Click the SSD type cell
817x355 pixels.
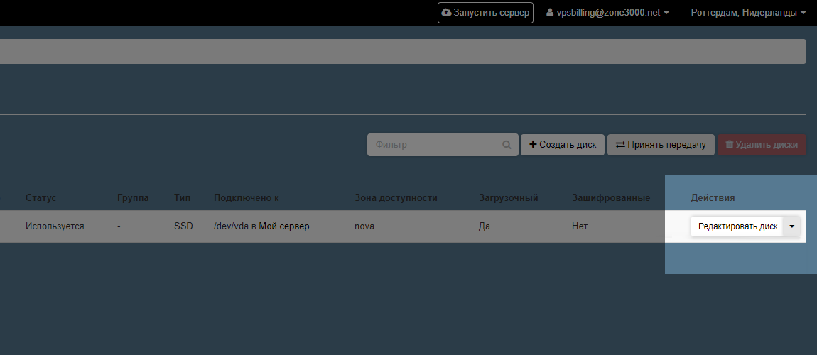183,226
